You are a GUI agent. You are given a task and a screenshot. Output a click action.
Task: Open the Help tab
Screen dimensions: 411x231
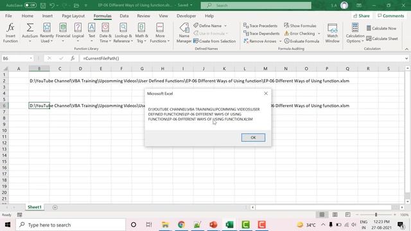coord(209,16)
